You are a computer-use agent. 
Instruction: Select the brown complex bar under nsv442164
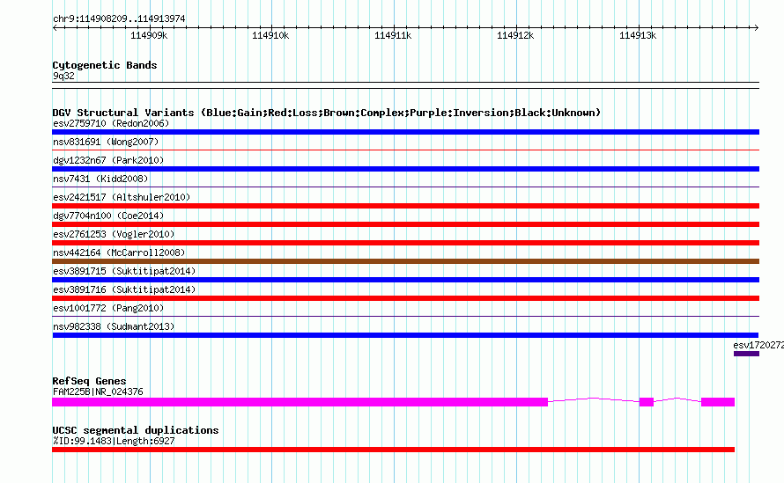pyautogui.click(x=405, y=261)
